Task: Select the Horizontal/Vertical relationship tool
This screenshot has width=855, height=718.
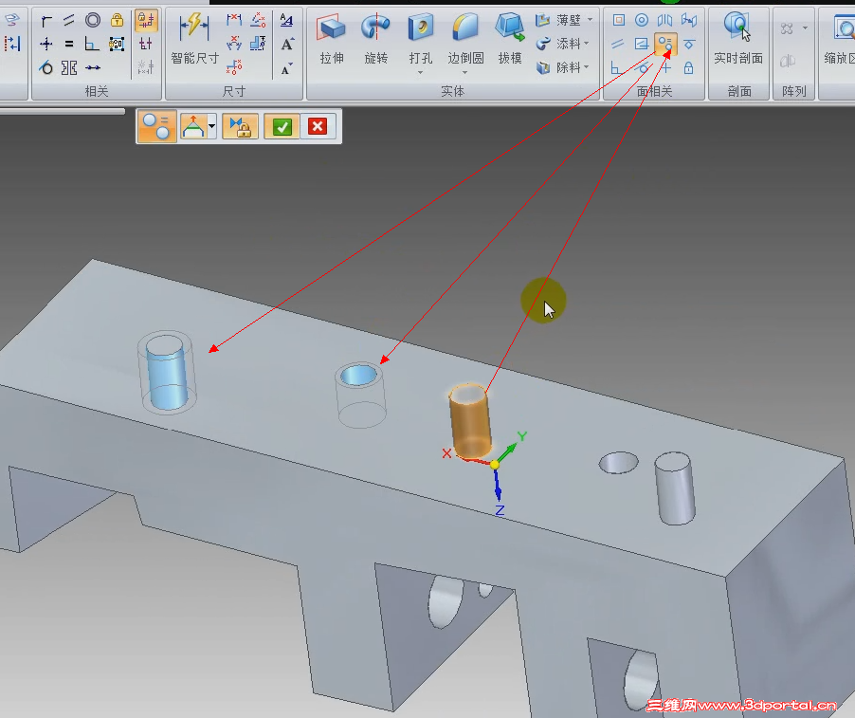Action: click(46, 45)
